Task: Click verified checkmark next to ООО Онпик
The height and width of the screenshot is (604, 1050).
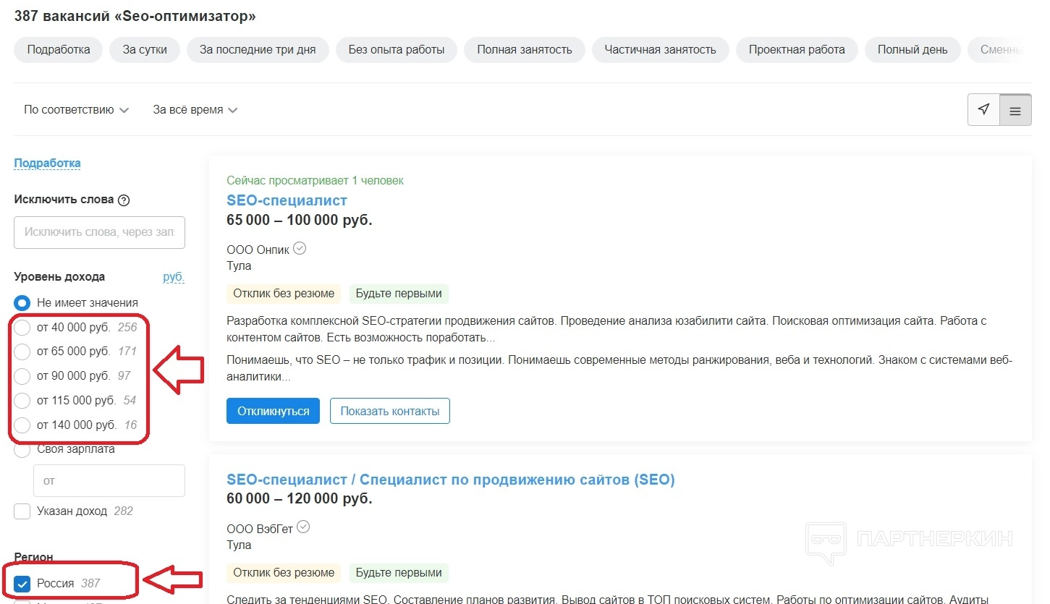Action: (300, 249)
